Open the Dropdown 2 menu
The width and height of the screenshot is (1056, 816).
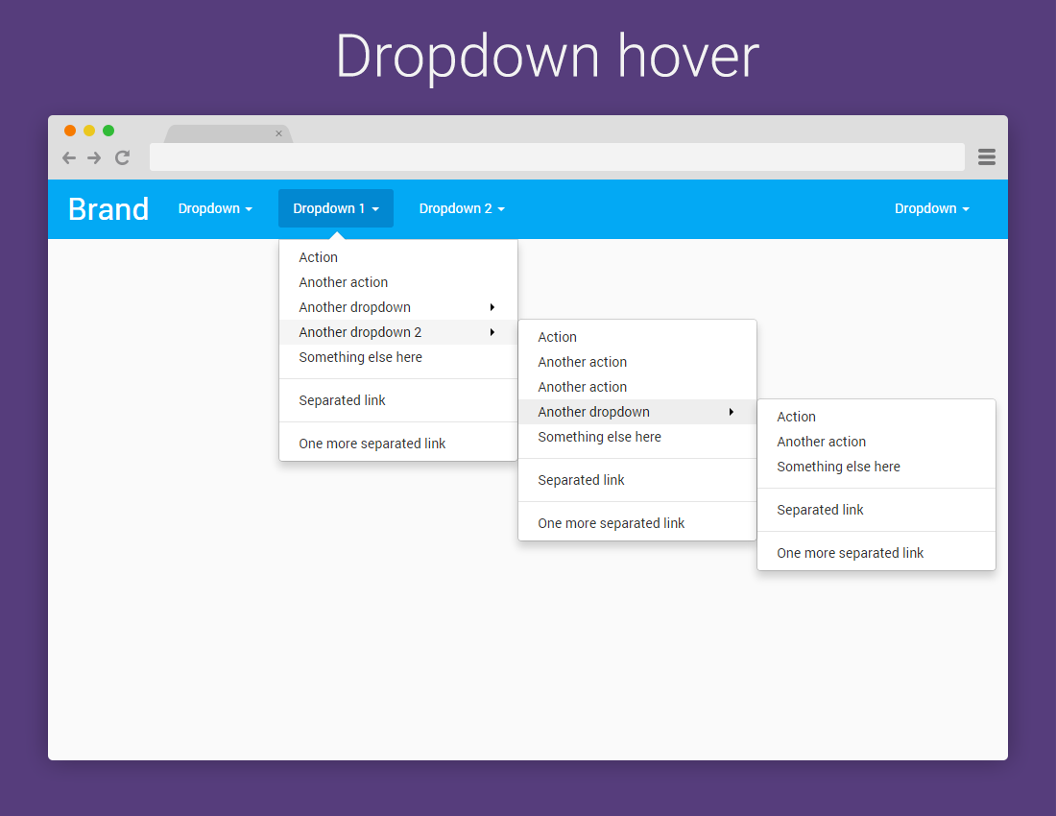[x=462, y=208]
